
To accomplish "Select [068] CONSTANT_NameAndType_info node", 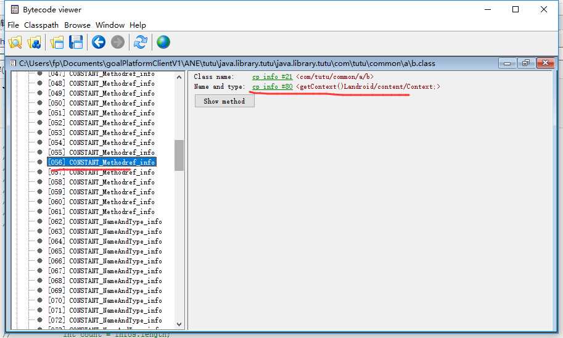I will (105, 281).
